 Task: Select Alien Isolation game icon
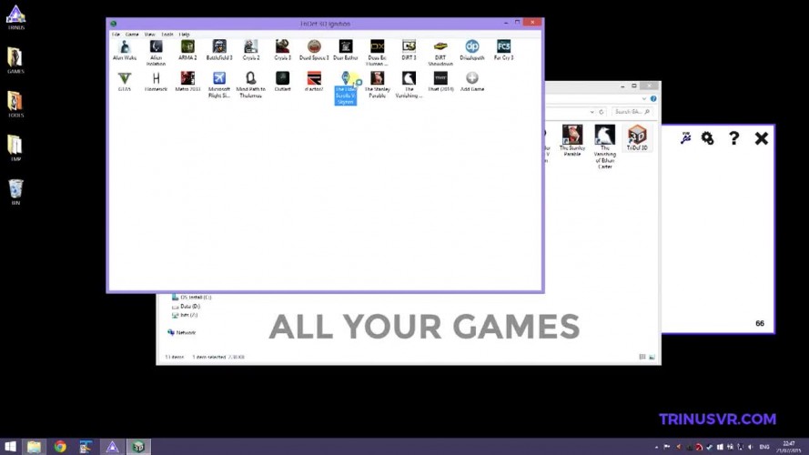tap(156, 52)
